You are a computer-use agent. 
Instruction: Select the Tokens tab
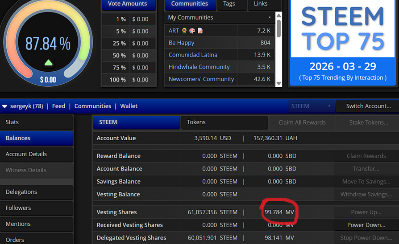224,122
